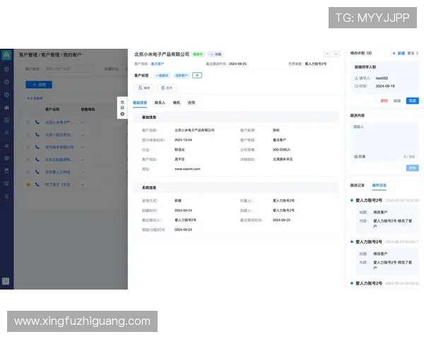Click the 销售商机 column header
The image size is (424, 339).
(88, 109)
